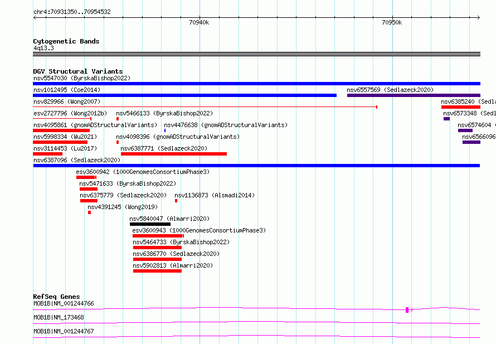Click nsv4095861 gnomAD variant label
The image size is (496, 344).
pyautogui.click(x=95, y=125)
